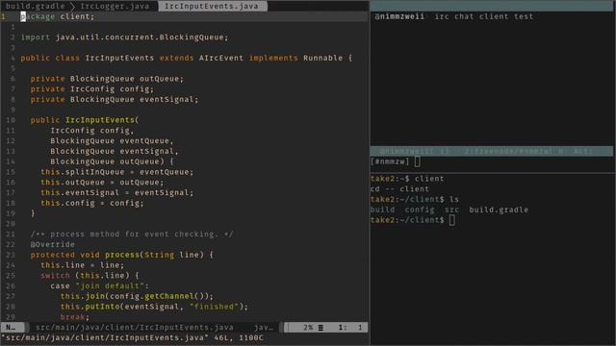Viewport: 616px width, 346px height.
Task: Switch to the IrcLogger.java buffer tab
Action: click(115, 6)
